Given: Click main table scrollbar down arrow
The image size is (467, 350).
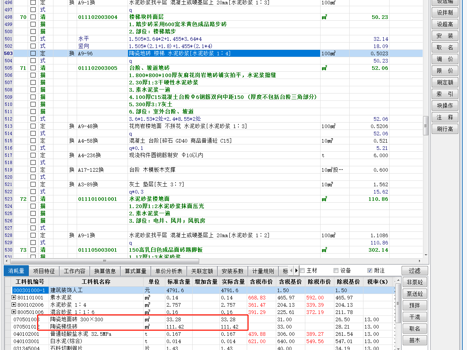Looking at the screenshot, I should (426, 255).
